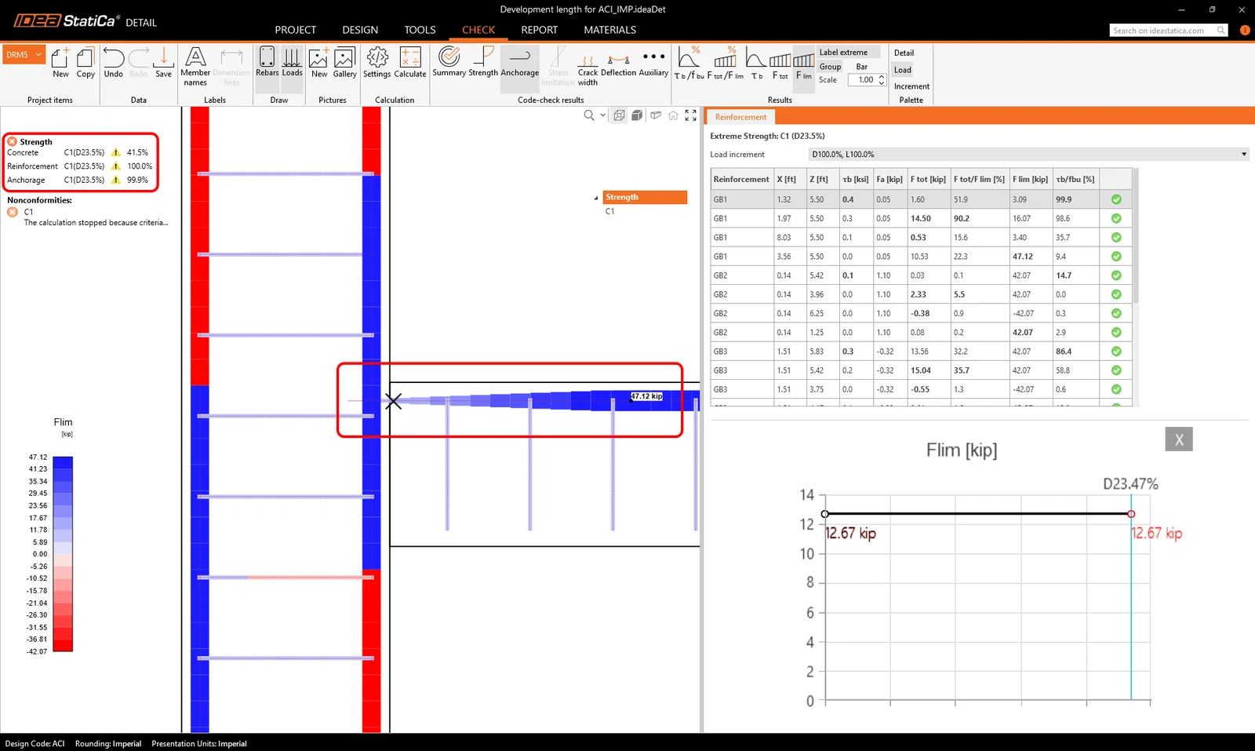
Task: Open DESIGN menu tab
Action: 360,30
